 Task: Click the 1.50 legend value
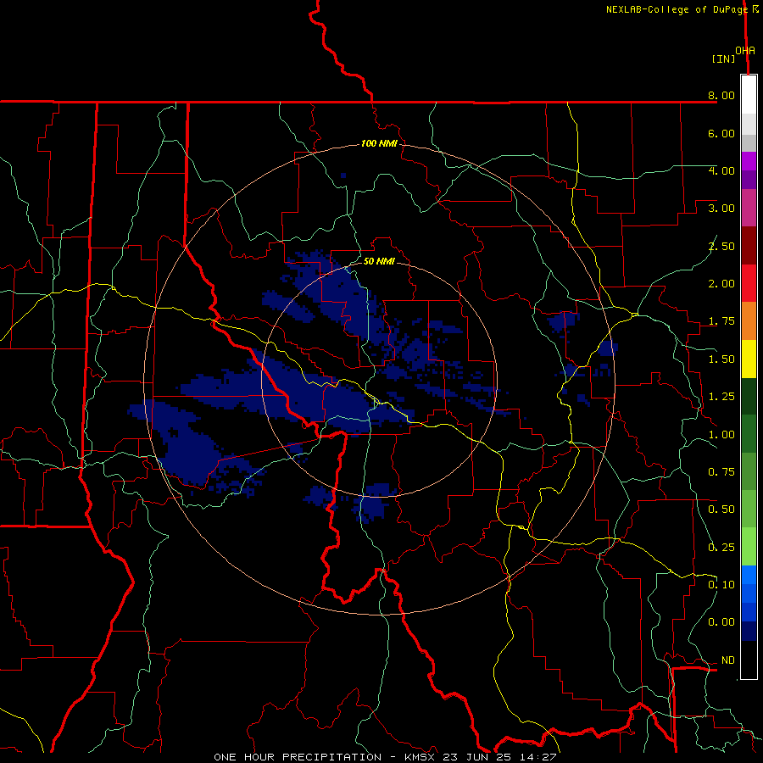coord(721,359)
